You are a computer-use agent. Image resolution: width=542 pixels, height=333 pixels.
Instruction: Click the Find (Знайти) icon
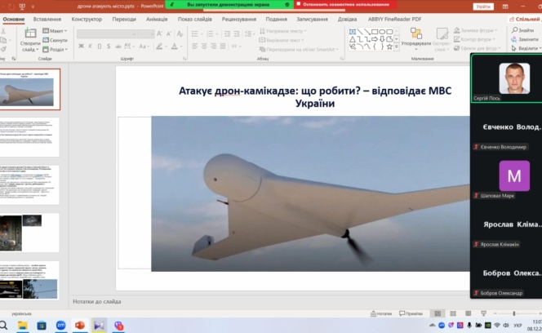click(521, 31)
